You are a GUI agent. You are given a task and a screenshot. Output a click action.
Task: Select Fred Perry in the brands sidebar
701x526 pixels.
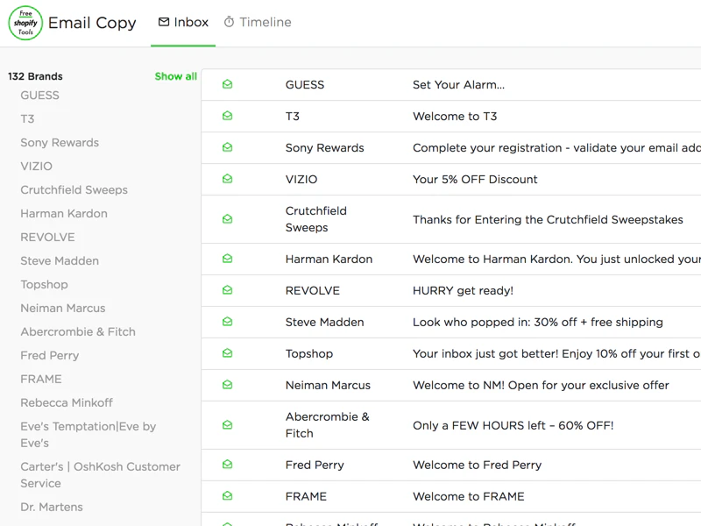tap(50, 356)
